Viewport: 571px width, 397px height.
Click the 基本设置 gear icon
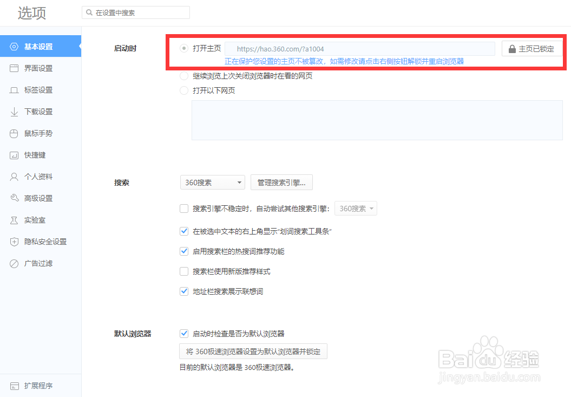pyautogui.click(x=14, y=47)
